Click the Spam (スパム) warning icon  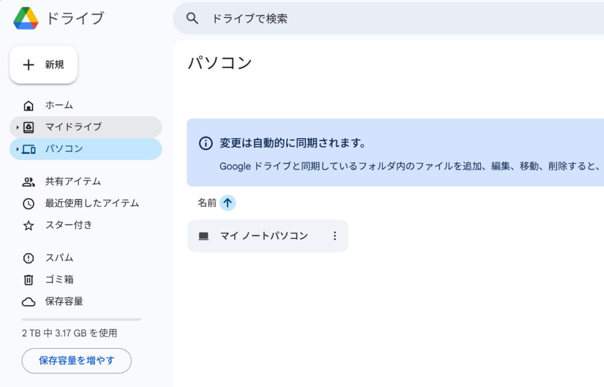tap(28, 258)
